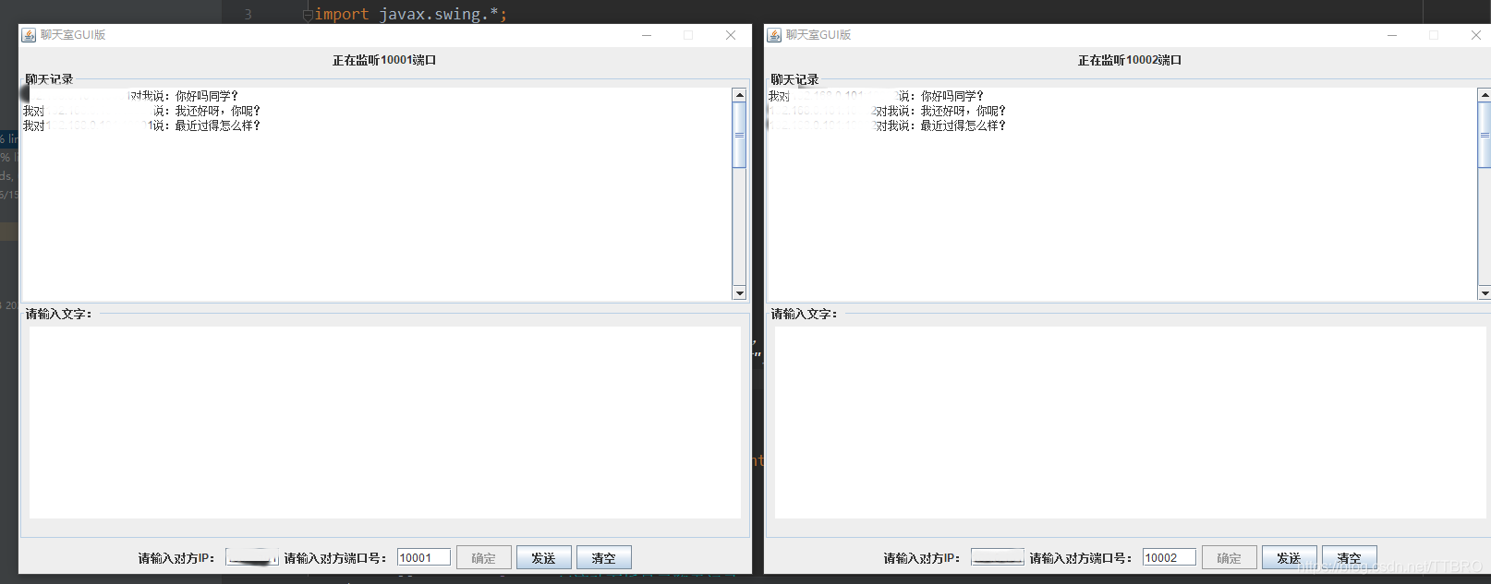
Task: Select '最近过得怎么样?' line in left chat log
Action: pos(141,125)
